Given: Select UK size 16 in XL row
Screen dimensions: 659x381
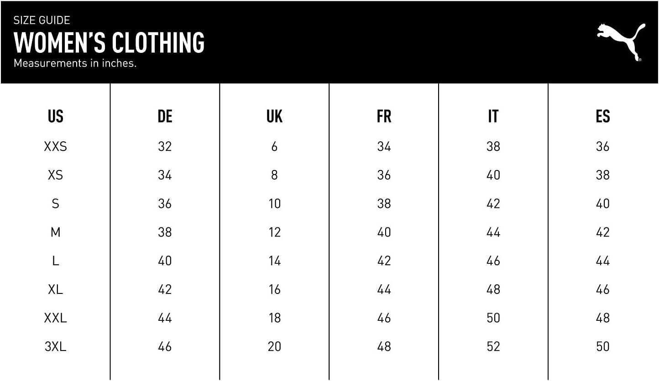Looking at the screenshot, I should coord(274,289).
